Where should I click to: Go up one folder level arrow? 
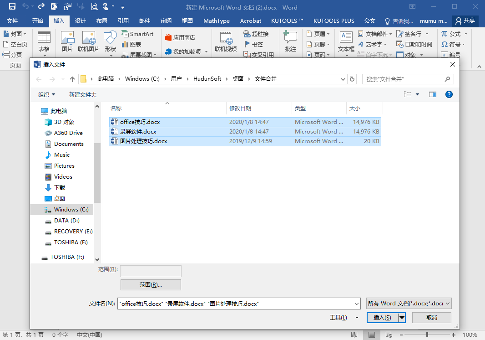tap(72, 79)
